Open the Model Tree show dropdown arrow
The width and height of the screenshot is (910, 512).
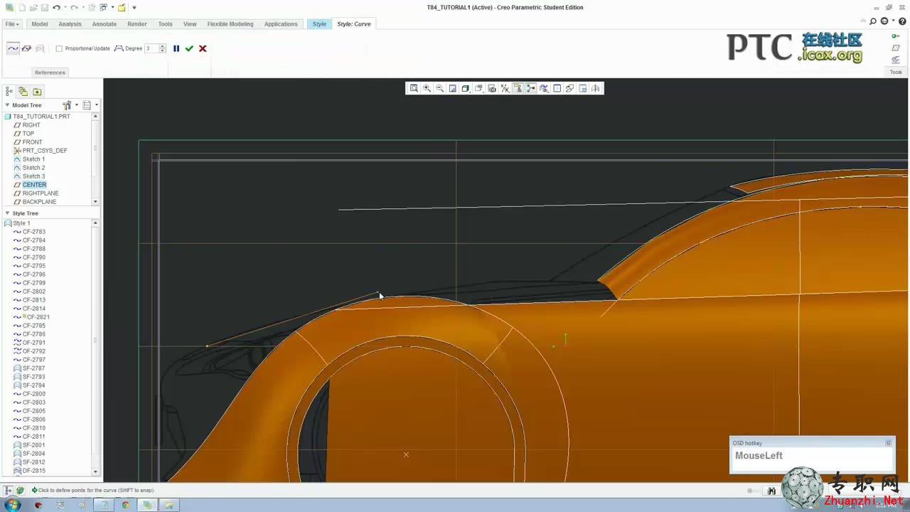[96, 105]
